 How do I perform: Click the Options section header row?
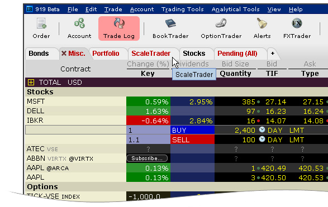(x=177, y=186)
